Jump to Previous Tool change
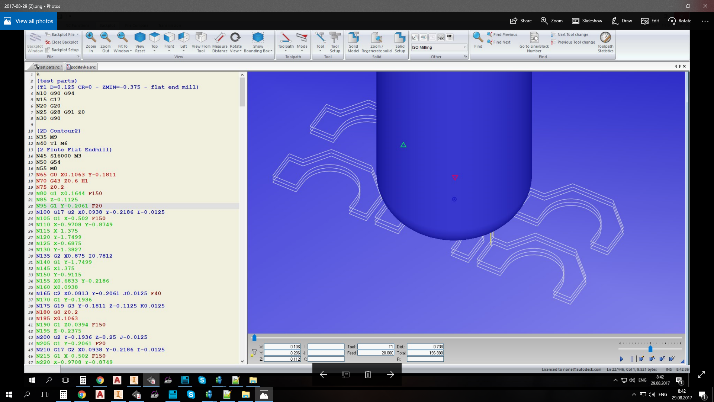Screen dimensions: 714x402 tap(573, 42)
